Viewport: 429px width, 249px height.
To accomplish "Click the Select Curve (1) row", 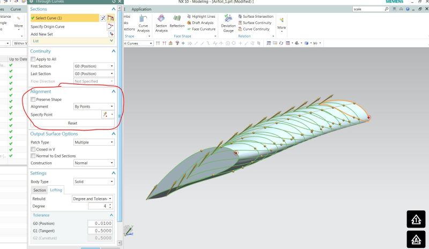I will [x=64, y=18].
